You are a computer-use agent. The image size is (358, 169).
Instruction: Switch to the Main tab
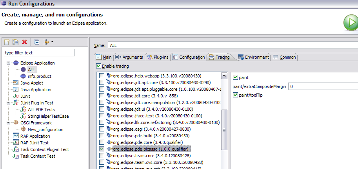pos(104,57)
